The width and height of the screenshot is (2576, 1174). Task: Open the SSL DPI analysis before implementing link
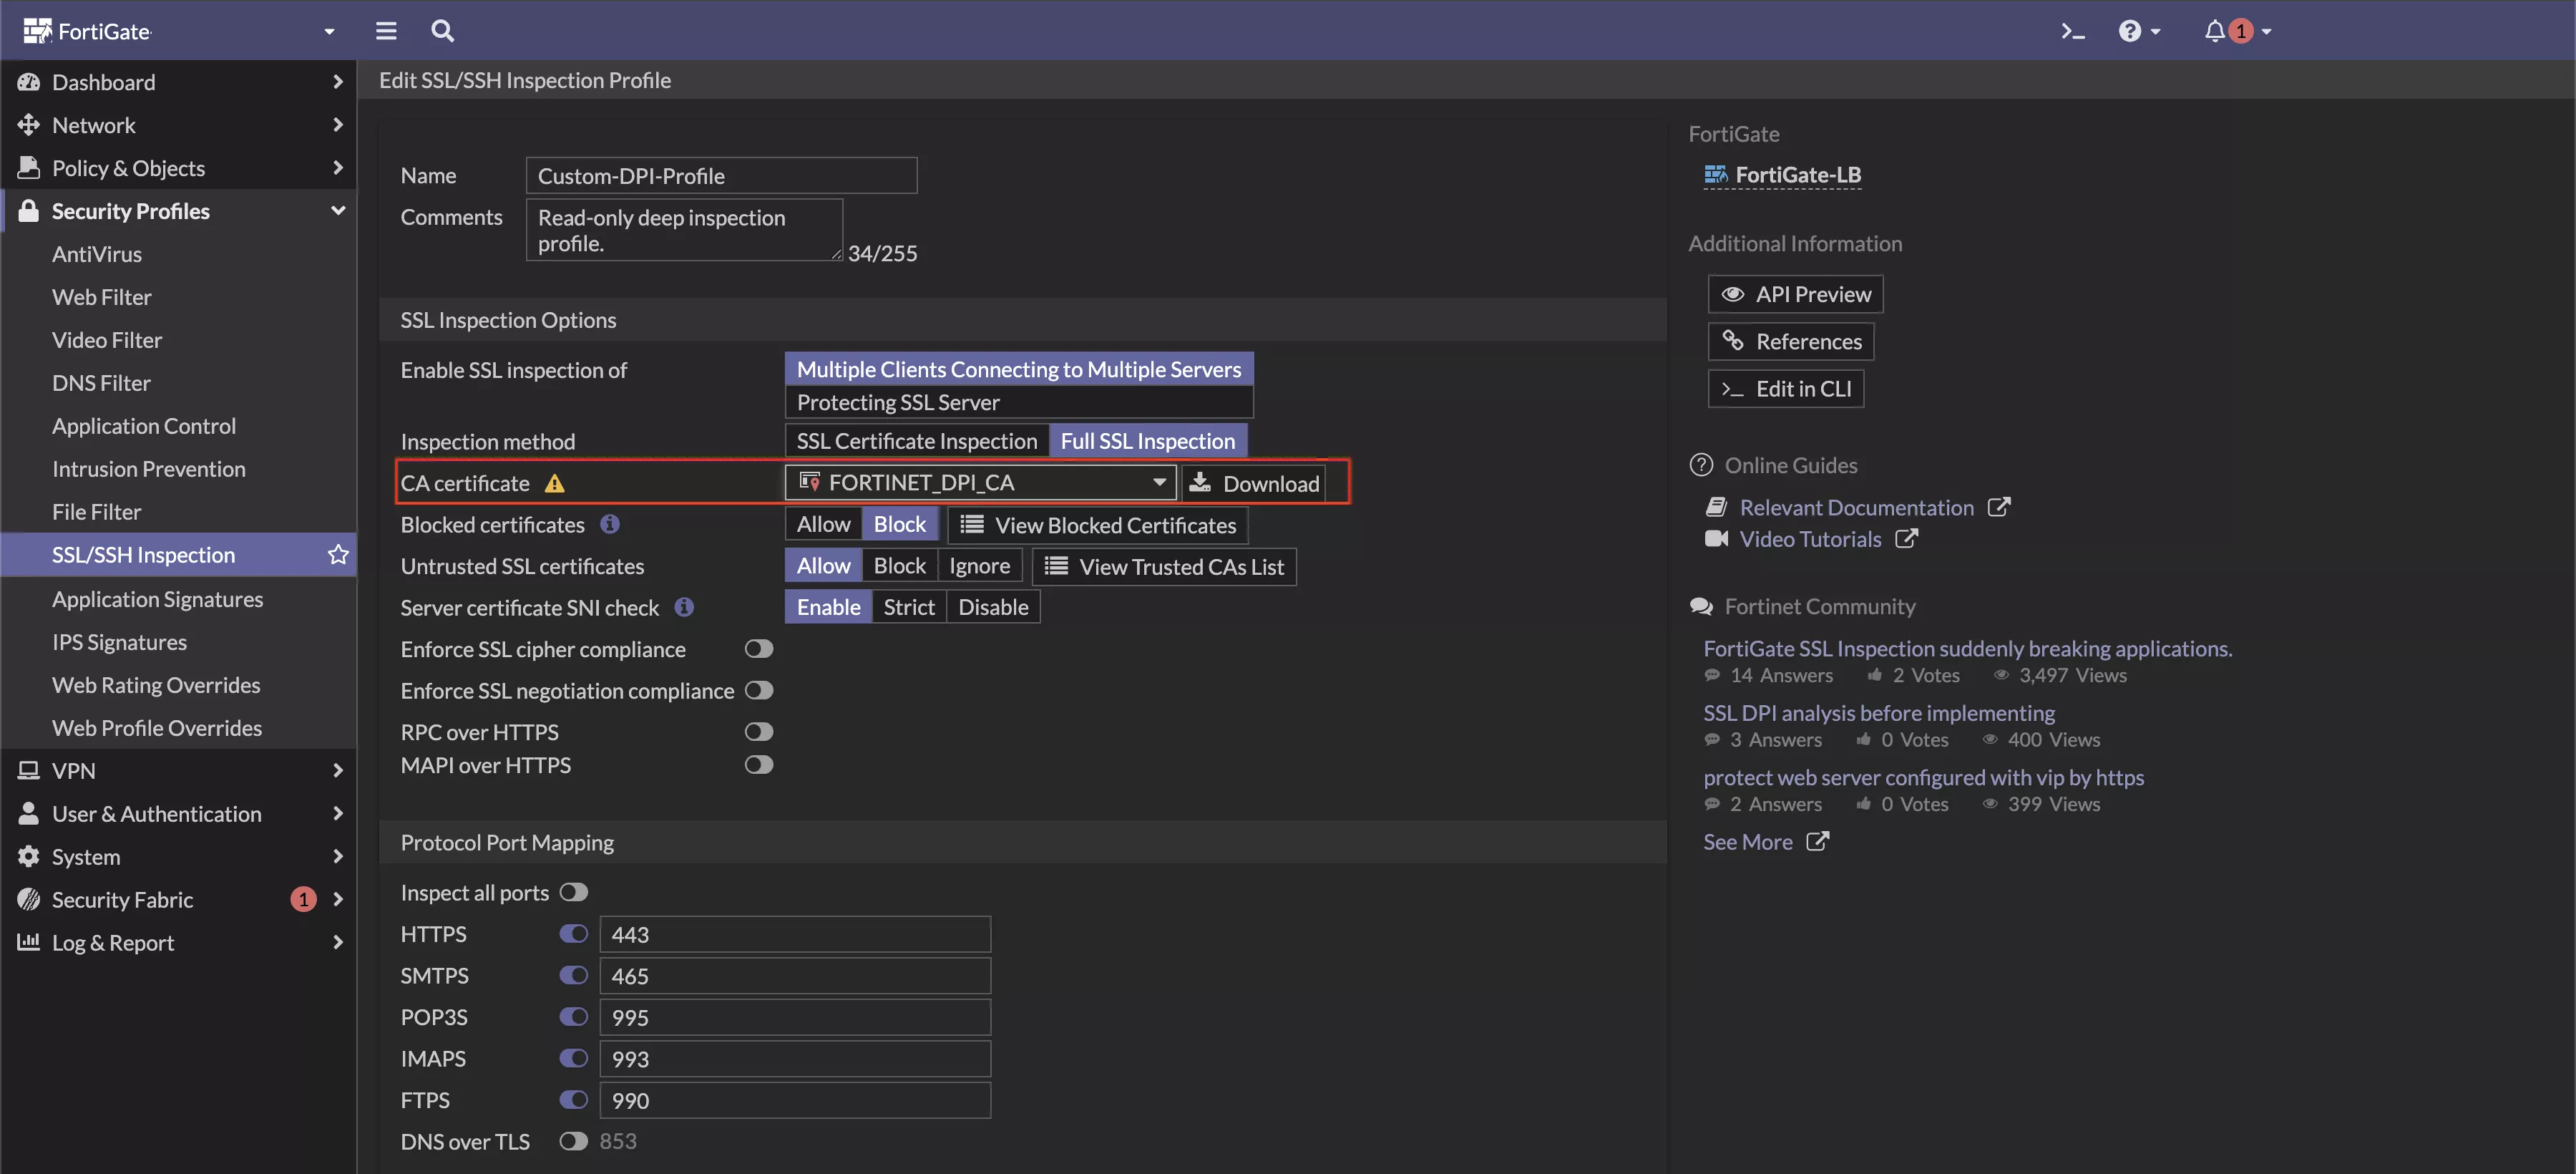(x=1879, y=713)
